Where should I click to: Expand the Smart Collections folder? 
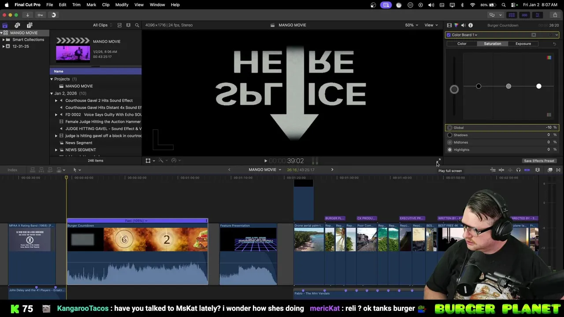(4, 40)
